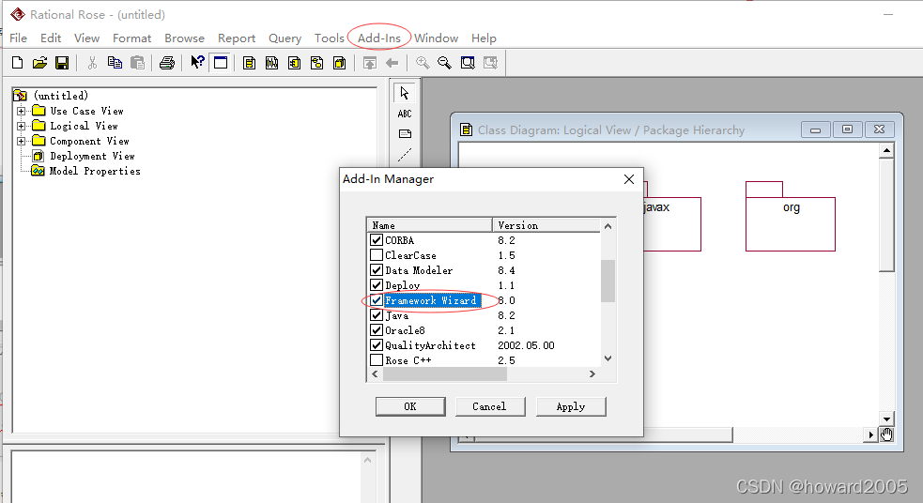Viewport: 923px width, 503px height.
Task: Click the Model Properties tree icon
Action: click(x=38, y=171)
